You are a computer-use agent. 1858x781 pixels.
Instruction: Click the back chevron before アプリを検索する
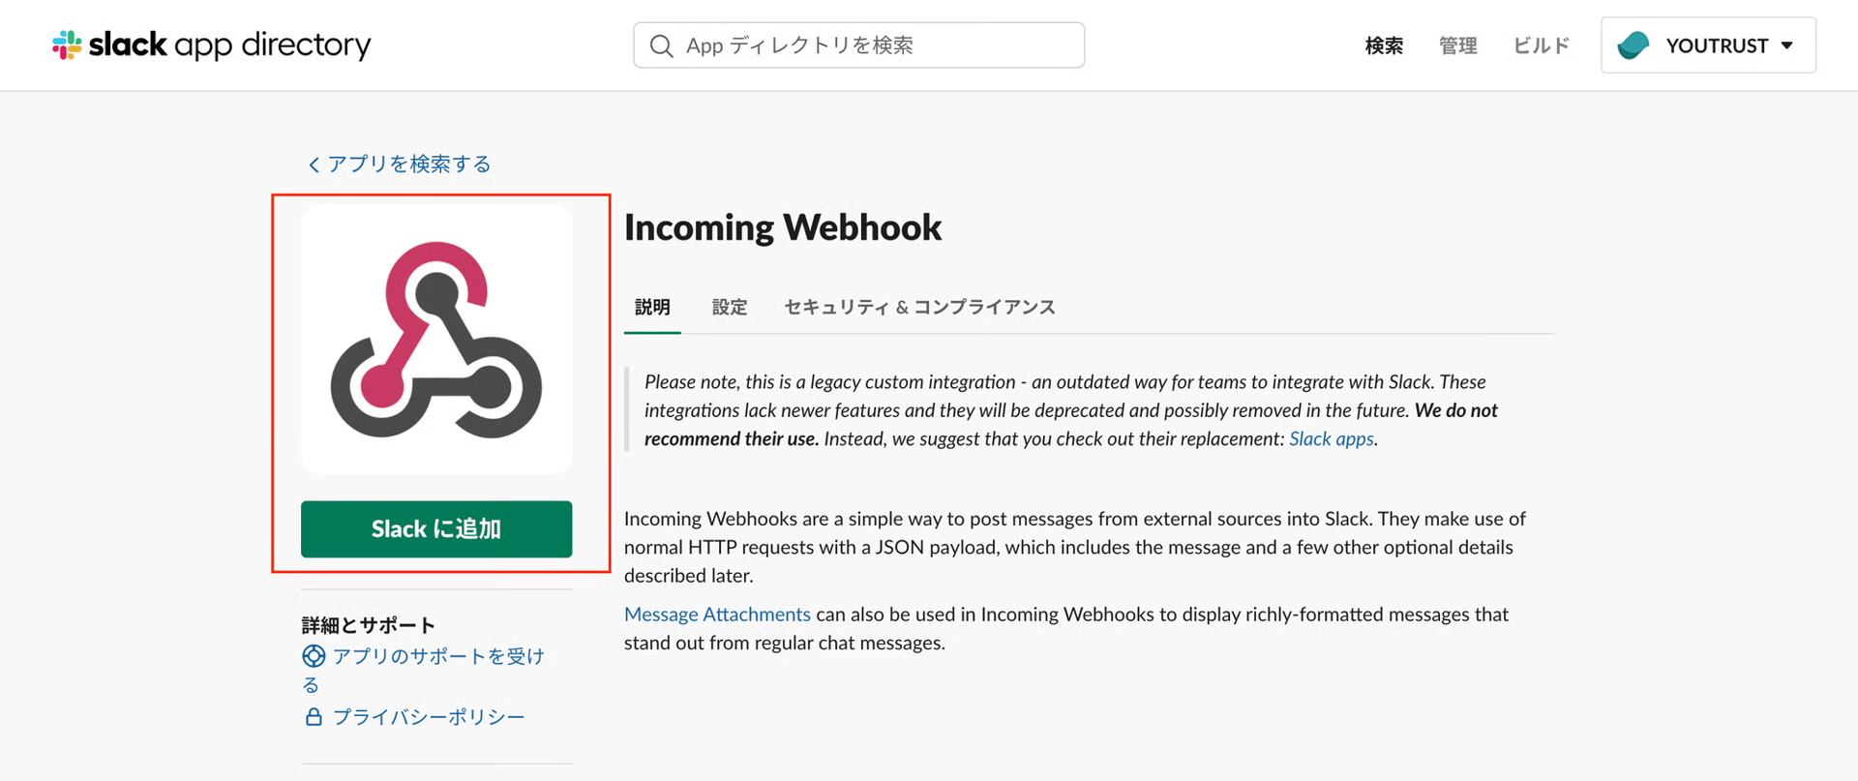[x=314, y=165]
